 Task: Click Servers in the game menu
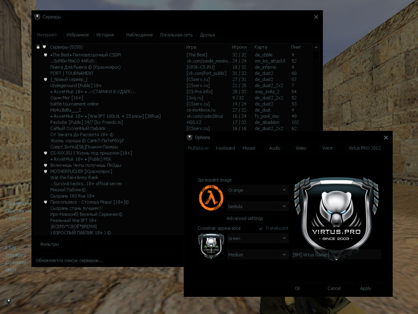pos(16,255)
